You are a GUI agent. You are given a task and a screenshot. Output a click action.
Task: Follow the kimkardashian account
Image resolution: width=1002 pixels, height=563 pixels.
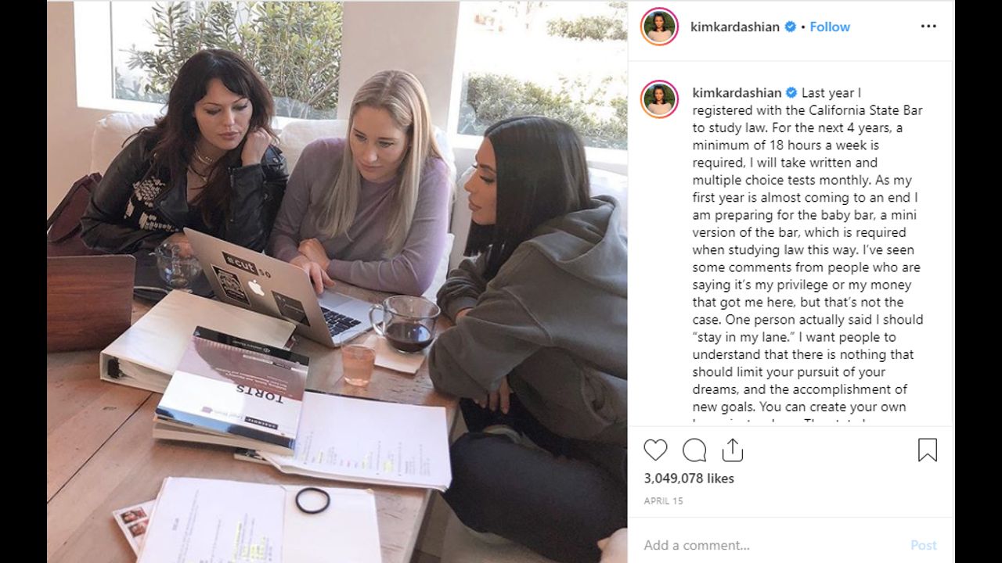(830, 27)
